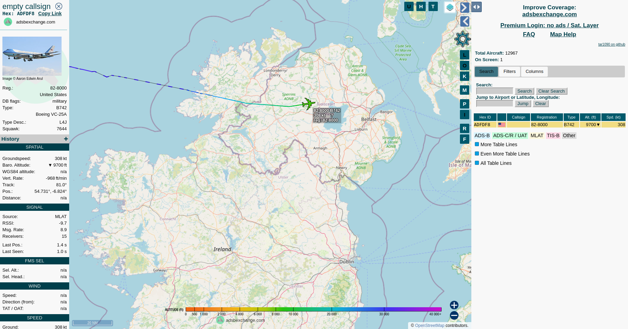Click the Jump button

pyautogui.click(x=523, y=103)
